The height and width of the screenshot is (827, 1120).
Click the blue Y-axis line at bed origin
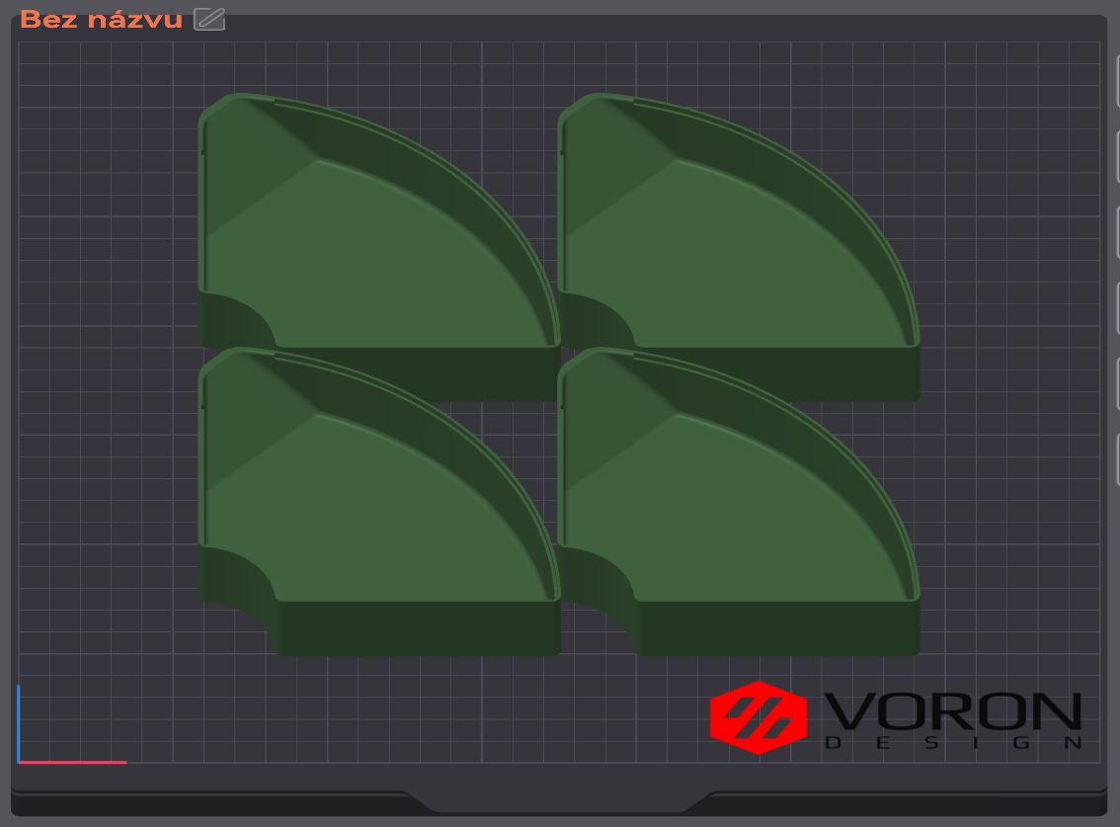19,723
